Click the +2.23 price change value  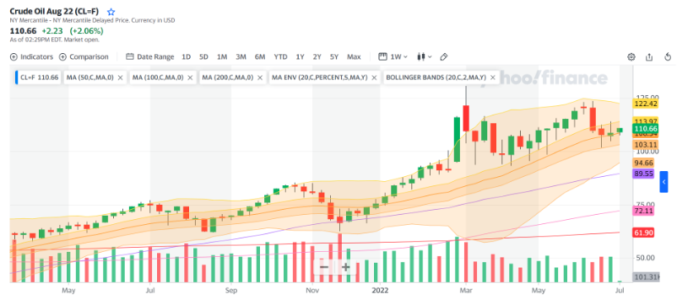pyautogui.click(x=51, y=30)
